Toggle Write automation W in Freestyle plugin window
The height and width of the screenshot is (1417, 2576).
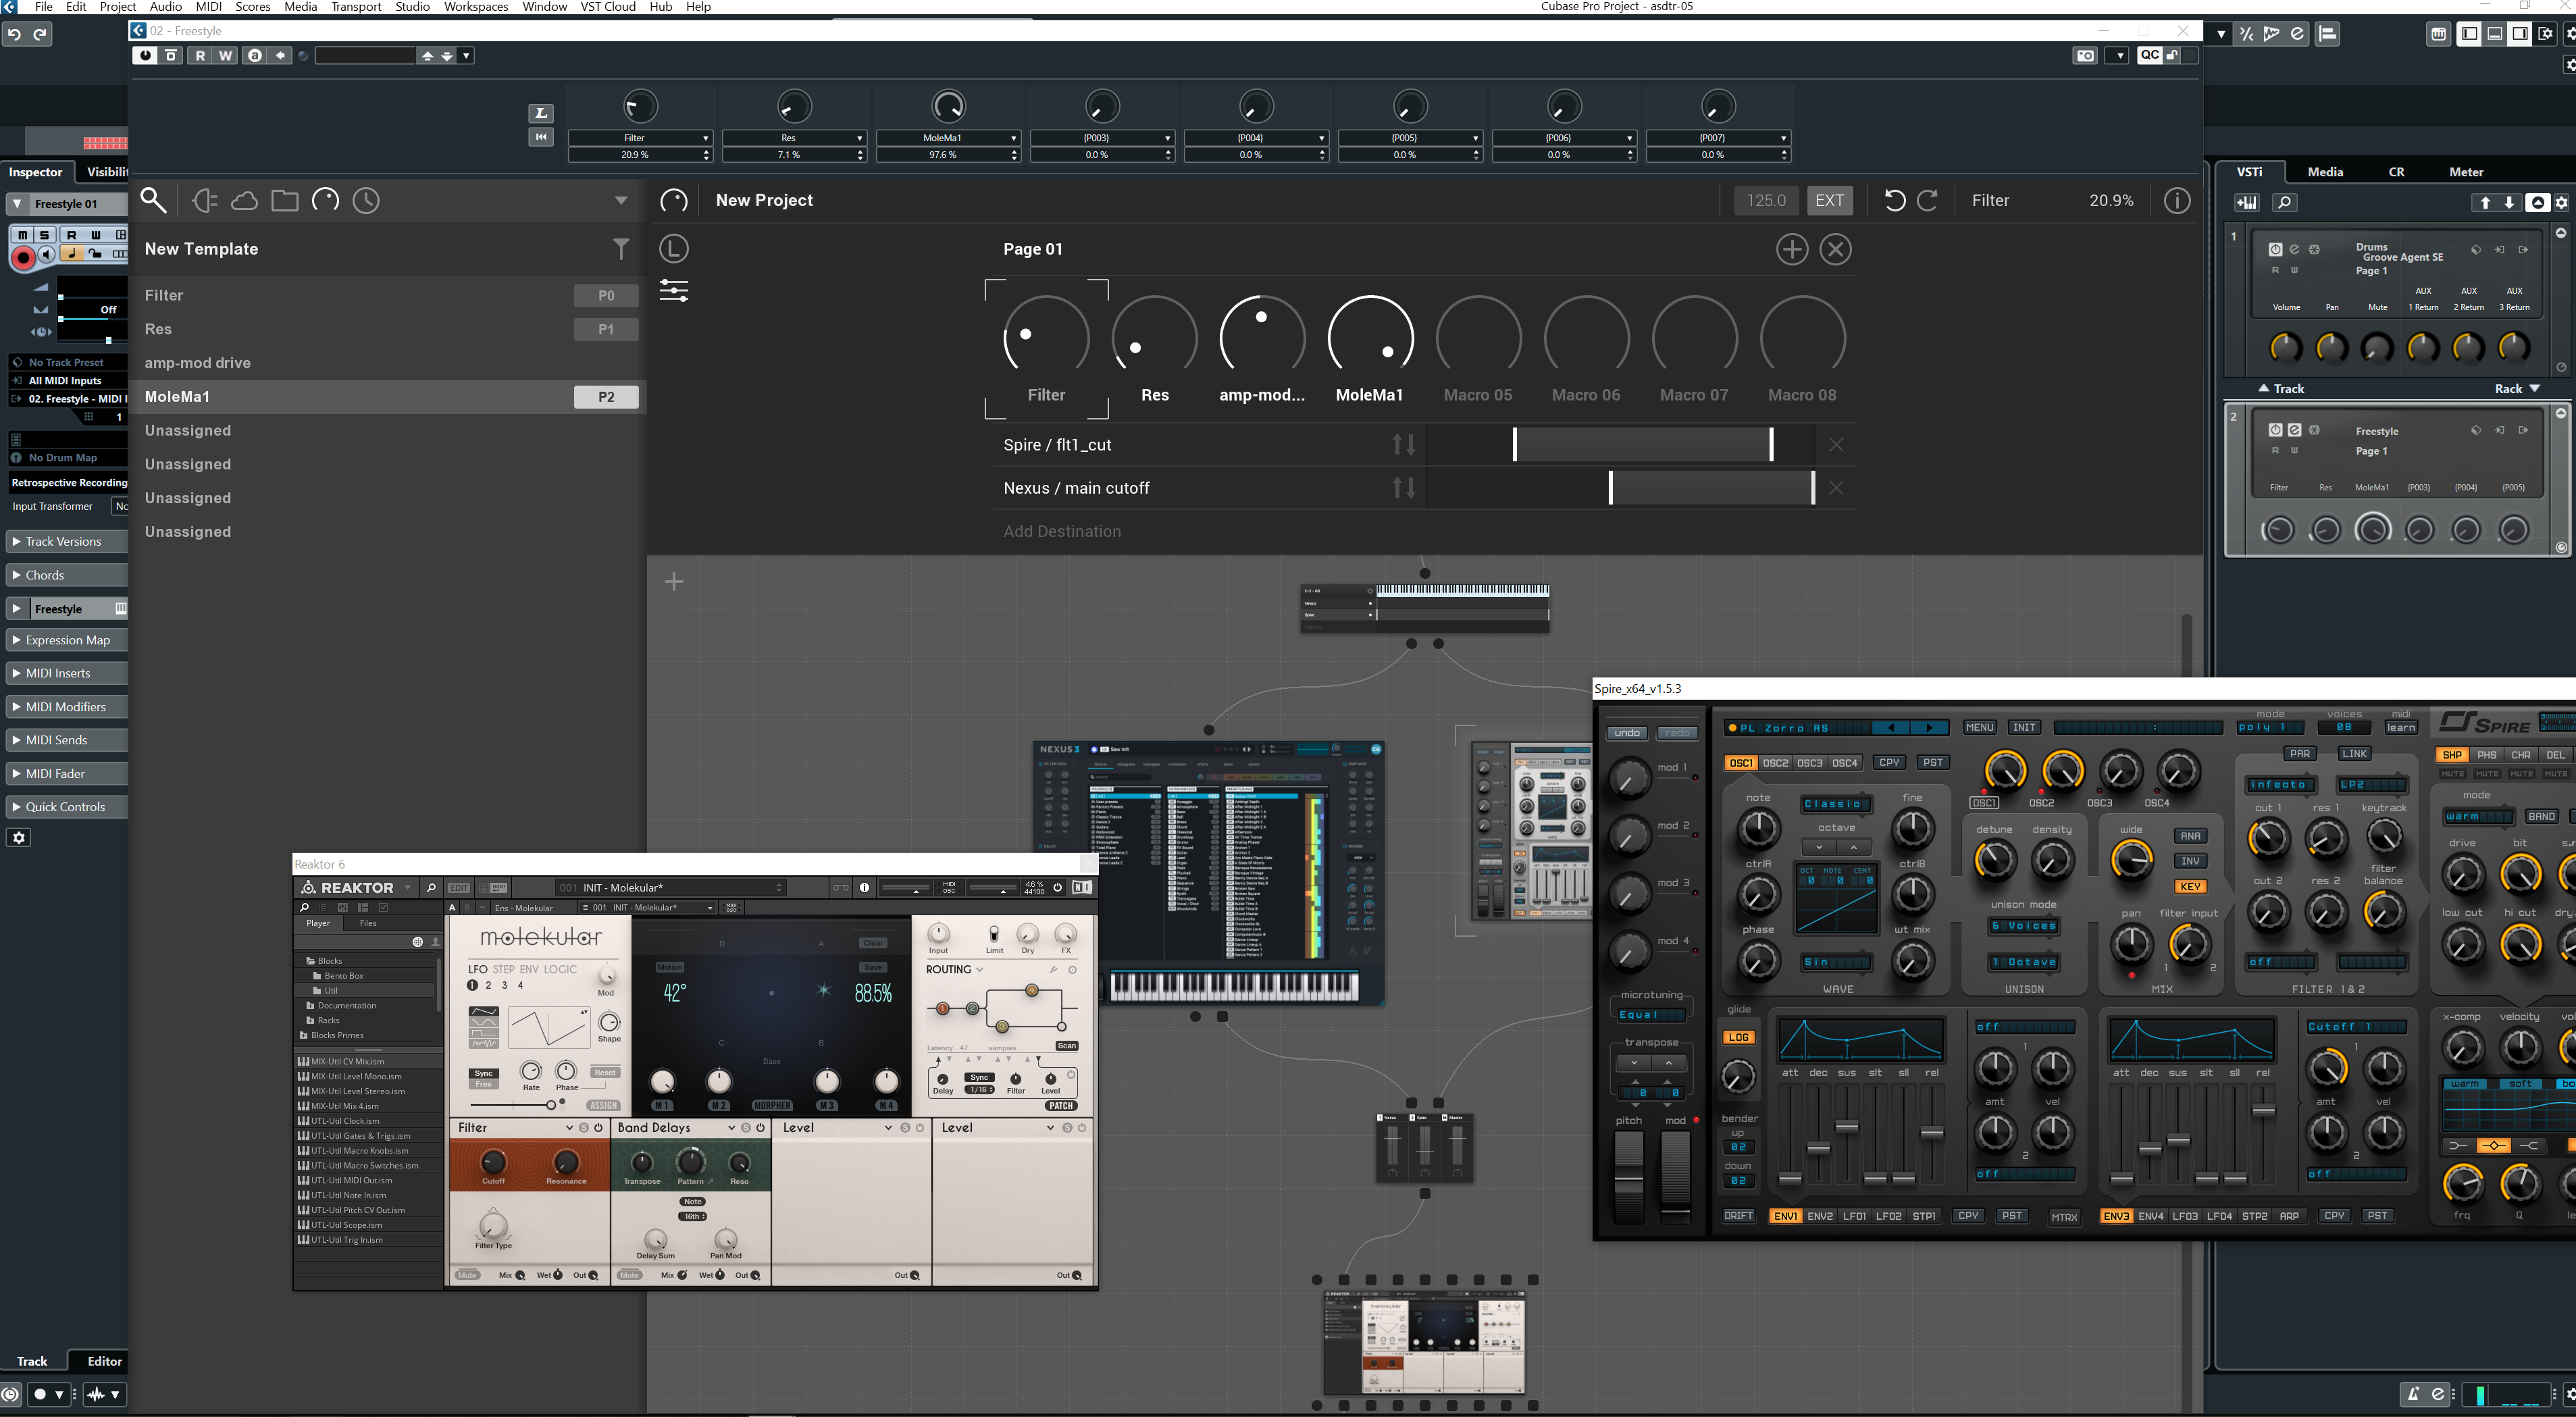[x=226, y=56]
